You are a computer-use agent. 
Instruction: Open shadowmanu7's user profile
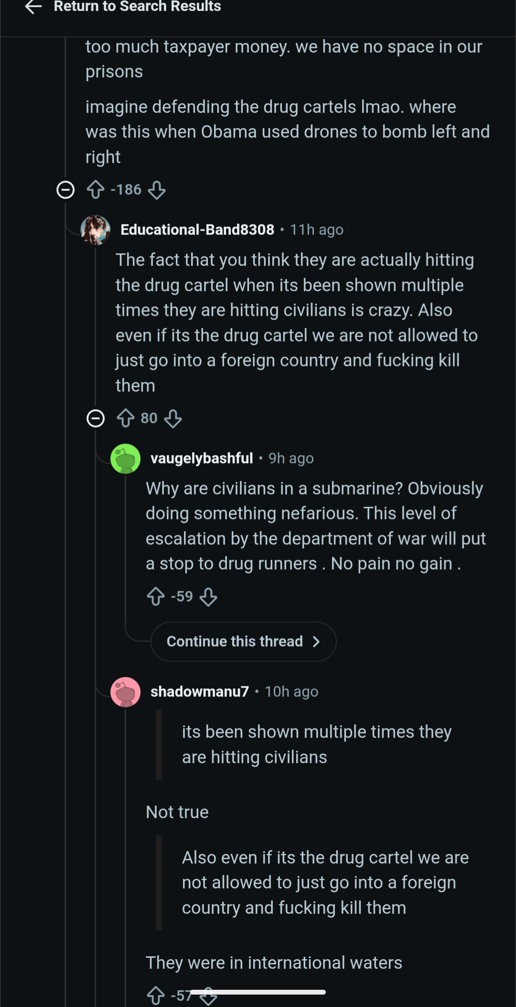(x=200, y=692)
